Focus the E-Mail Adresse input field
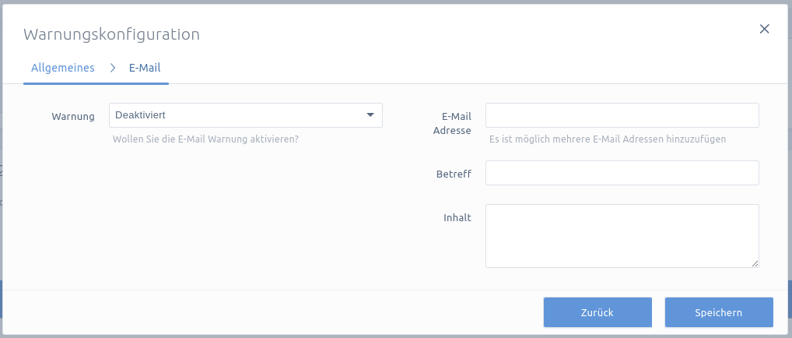 (622, 115)
